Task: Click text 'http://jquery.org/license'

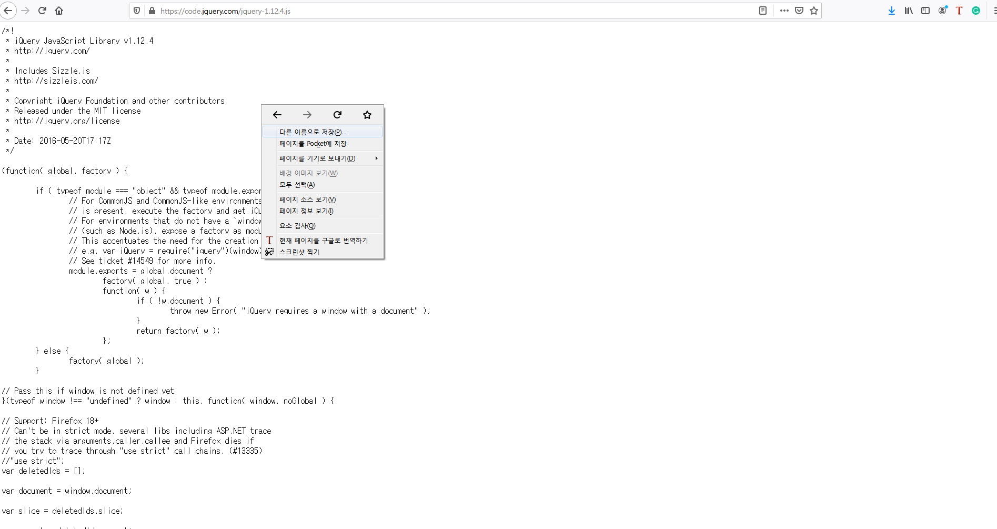Action: (x=67, y=121)
